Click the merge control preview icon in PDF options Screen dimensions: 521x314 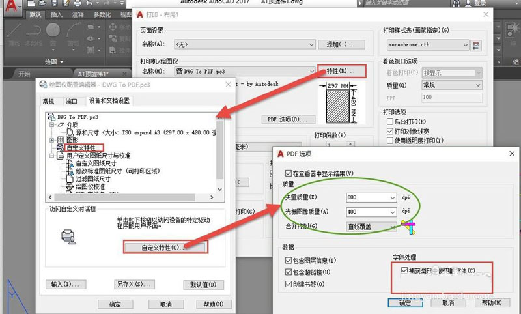408,227
